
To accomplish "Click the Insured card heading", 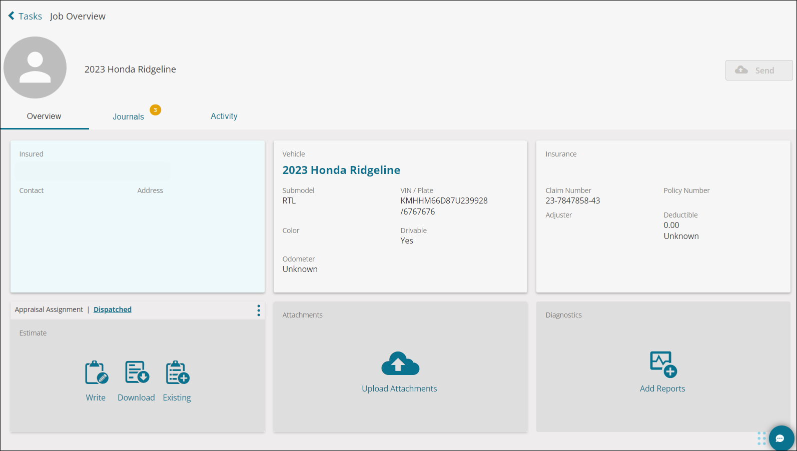I will (x=32, y=154).
